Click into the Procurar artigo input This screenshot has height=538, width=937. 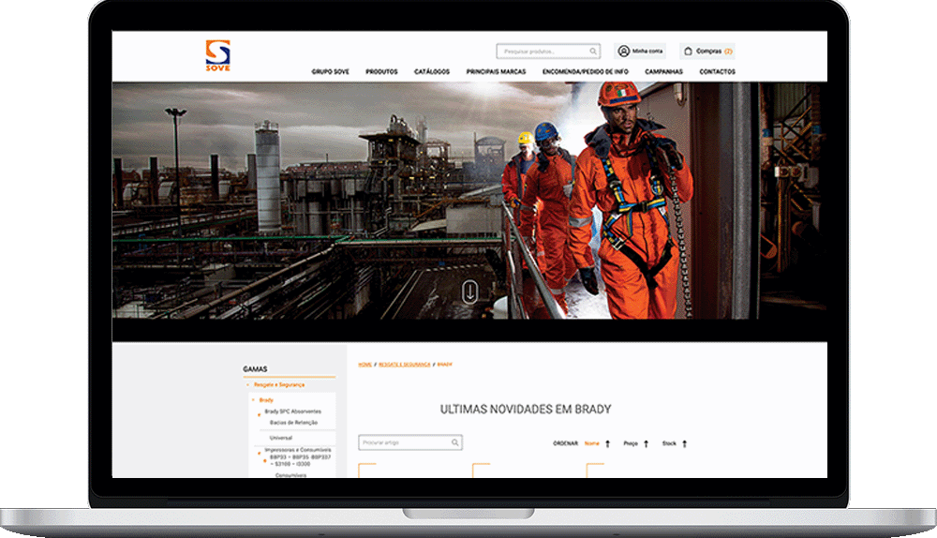[403, 442]
